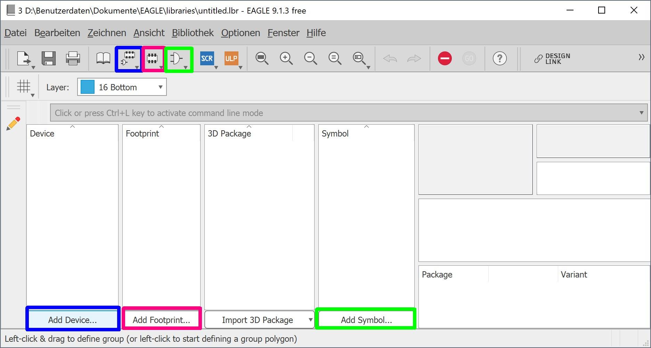Click the Add Device... button
The width and height of the screenshot is (651, 348).
pyautogui.click(x=73, y=320)
